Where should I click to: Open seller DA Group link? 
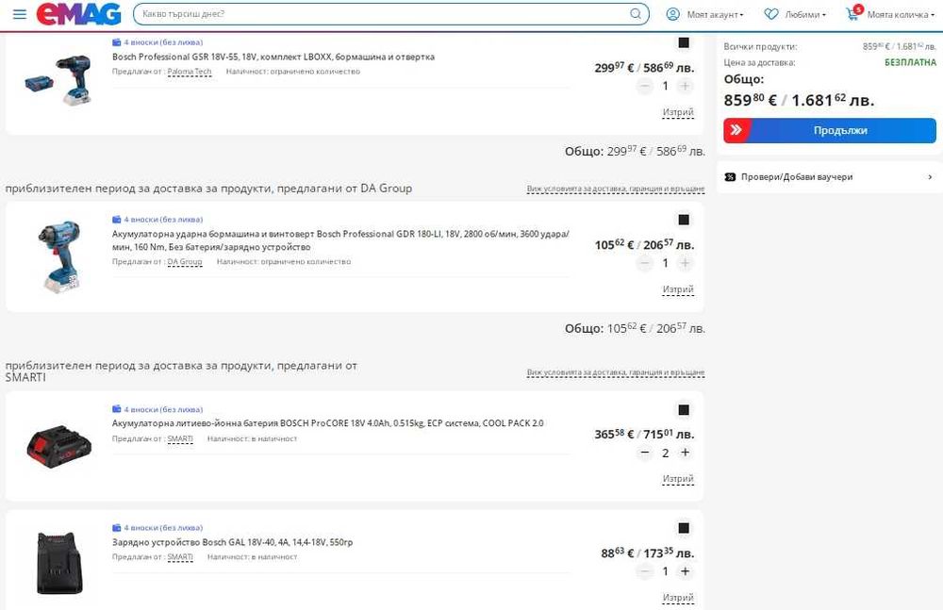[x=185, y=262]
